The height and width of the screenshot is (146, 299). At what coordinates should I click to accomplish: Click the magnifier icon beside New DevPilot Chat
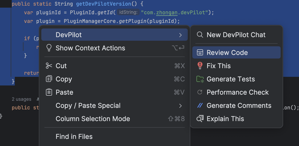pyautogui.click(x=200, y=35)
